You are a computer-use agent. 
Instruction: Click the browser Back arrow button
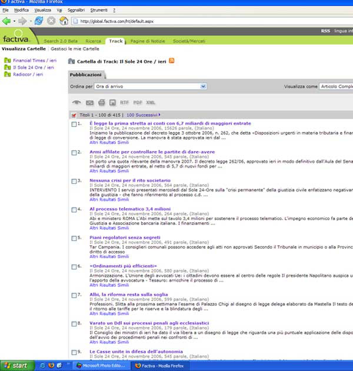(x=7, y=21)
